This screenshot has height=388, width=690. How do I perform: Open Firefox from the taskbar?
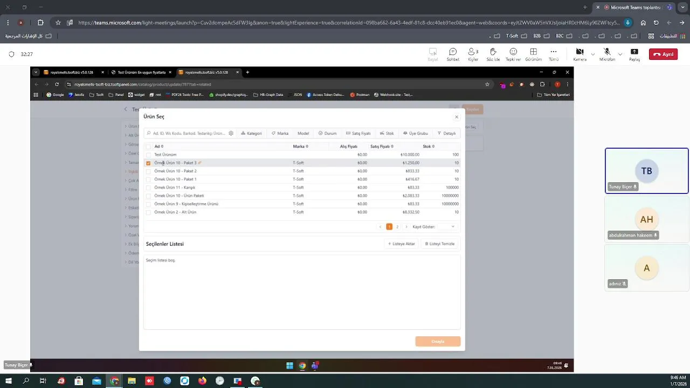pos(202,381)
